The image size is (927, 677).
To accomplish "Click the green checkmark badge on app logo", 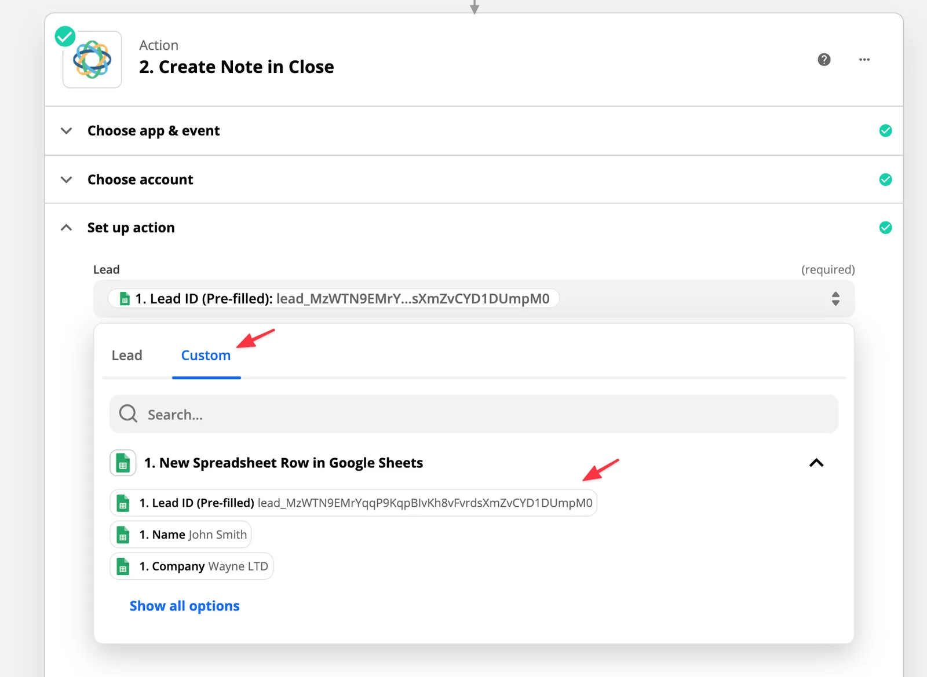I will (x=65, y=36).
